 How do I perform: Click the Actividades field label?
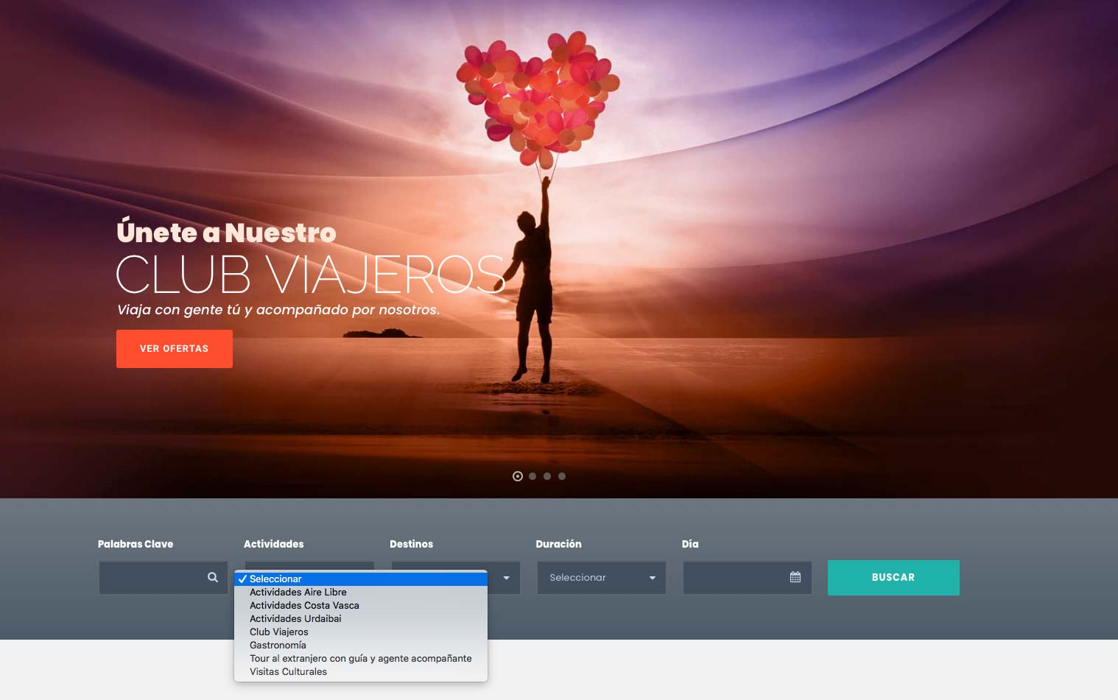coord(274,544)
